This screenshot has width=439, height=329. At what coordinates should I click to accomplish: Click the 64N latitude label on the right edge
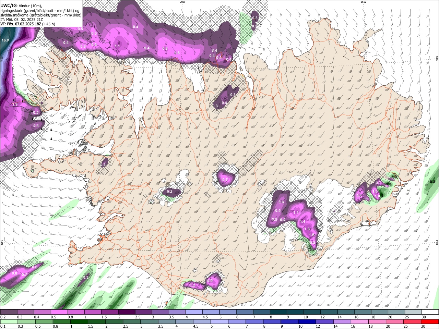click(x=437, y=242)
